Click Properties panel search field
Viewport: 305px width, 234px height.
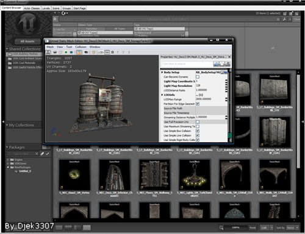coord(187,64)
